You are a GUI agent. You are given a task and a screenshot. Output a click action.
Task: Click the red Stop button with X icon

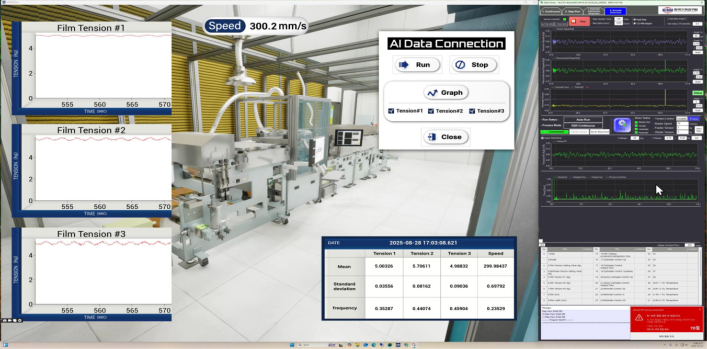[x=579, y=21]
